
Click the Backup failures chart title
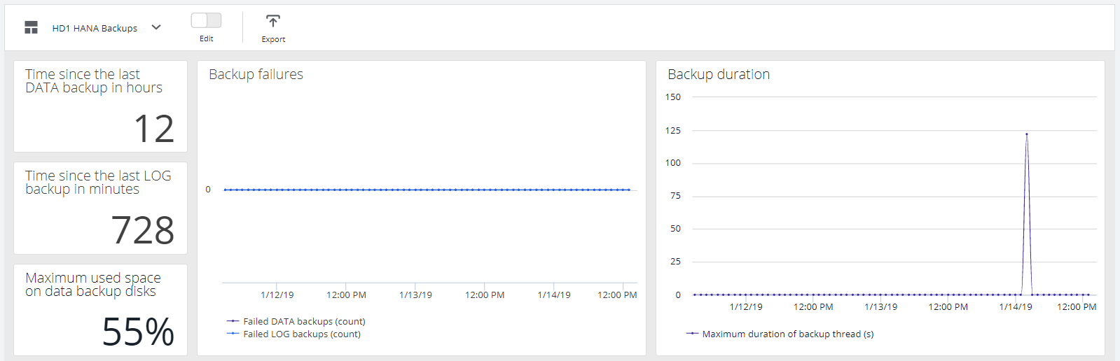coord(256,74)
